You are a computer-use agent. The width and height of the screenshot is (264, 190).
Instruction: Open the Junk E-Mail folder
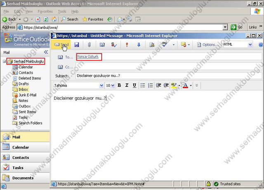[24, 95]
